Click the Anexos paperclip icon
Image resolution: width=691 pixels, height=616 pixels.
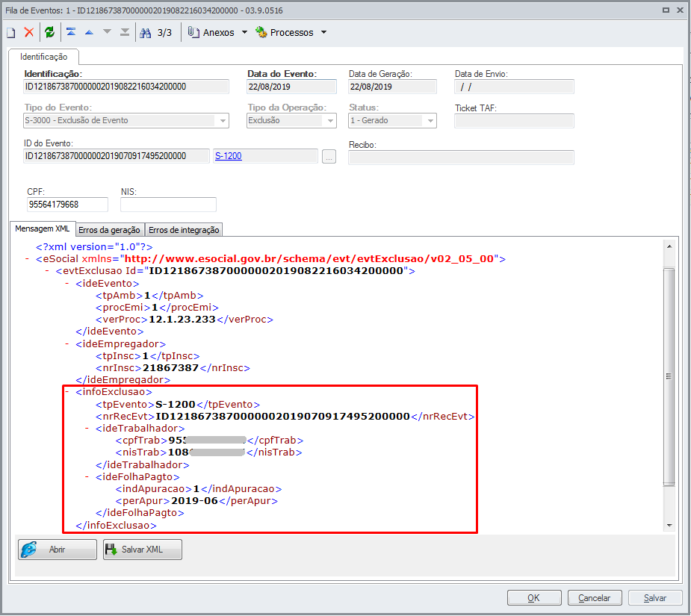(193, 32)
